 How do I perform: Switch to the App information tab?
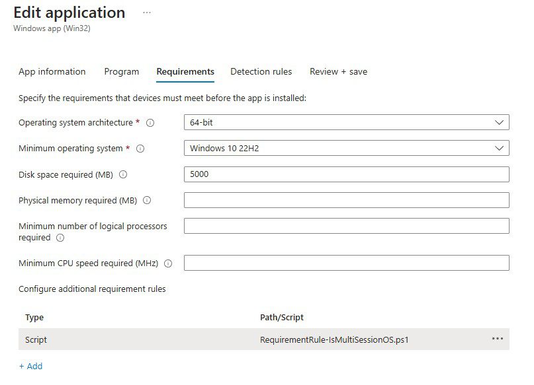tap(52, 71)
